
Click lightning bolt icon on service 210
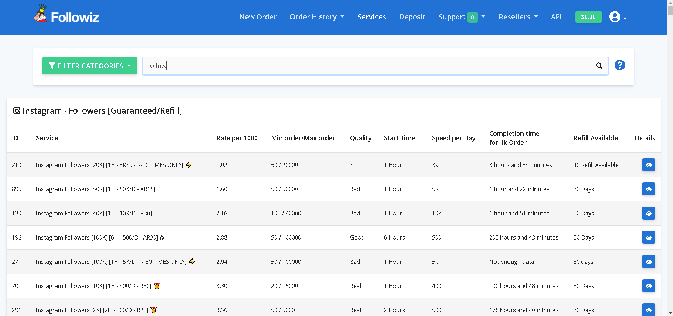(x=189, y=165)
